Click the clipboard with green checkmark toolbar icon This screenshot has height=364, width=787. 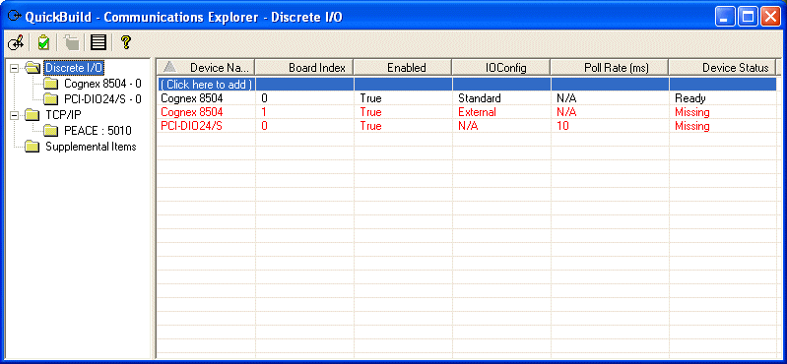coord(43,42)
